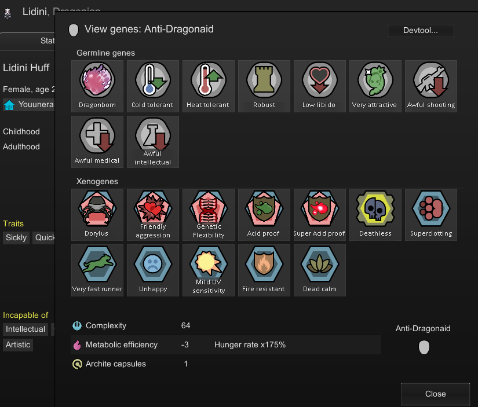
Task: Click the pawn portrait icon beside Lidini
Action: [x=8, y=14]
